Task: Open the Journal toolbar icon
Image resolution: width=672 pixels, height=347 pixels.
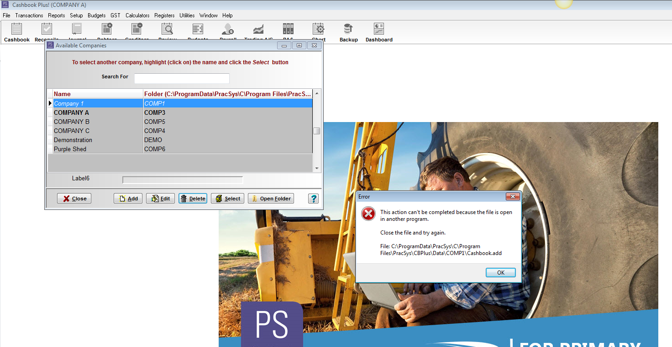Action: 77,29
